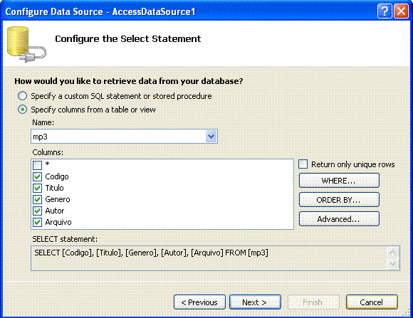Select custom SQL statement radio option
This screenshot has height=318, width=413.
(x=22, y=96)
